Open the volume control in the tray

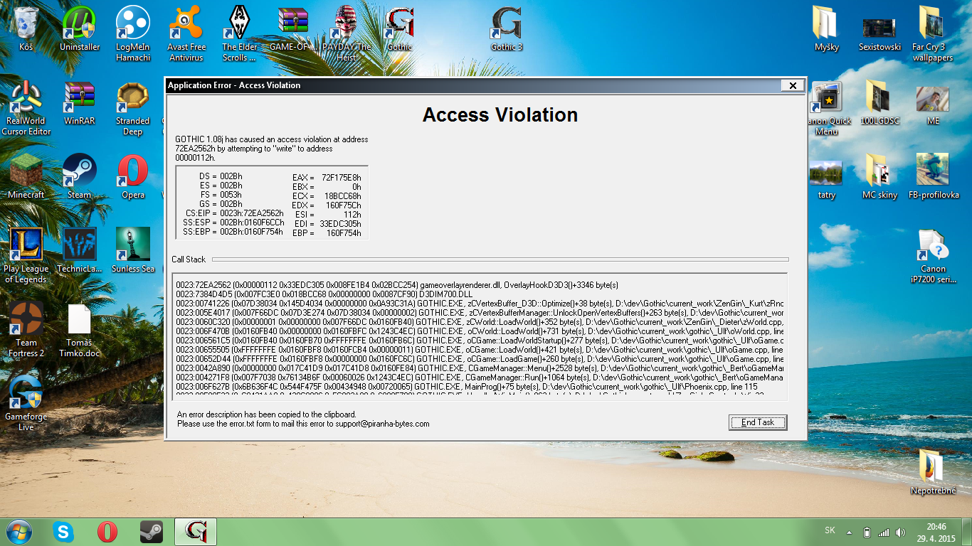click(901, 532)
